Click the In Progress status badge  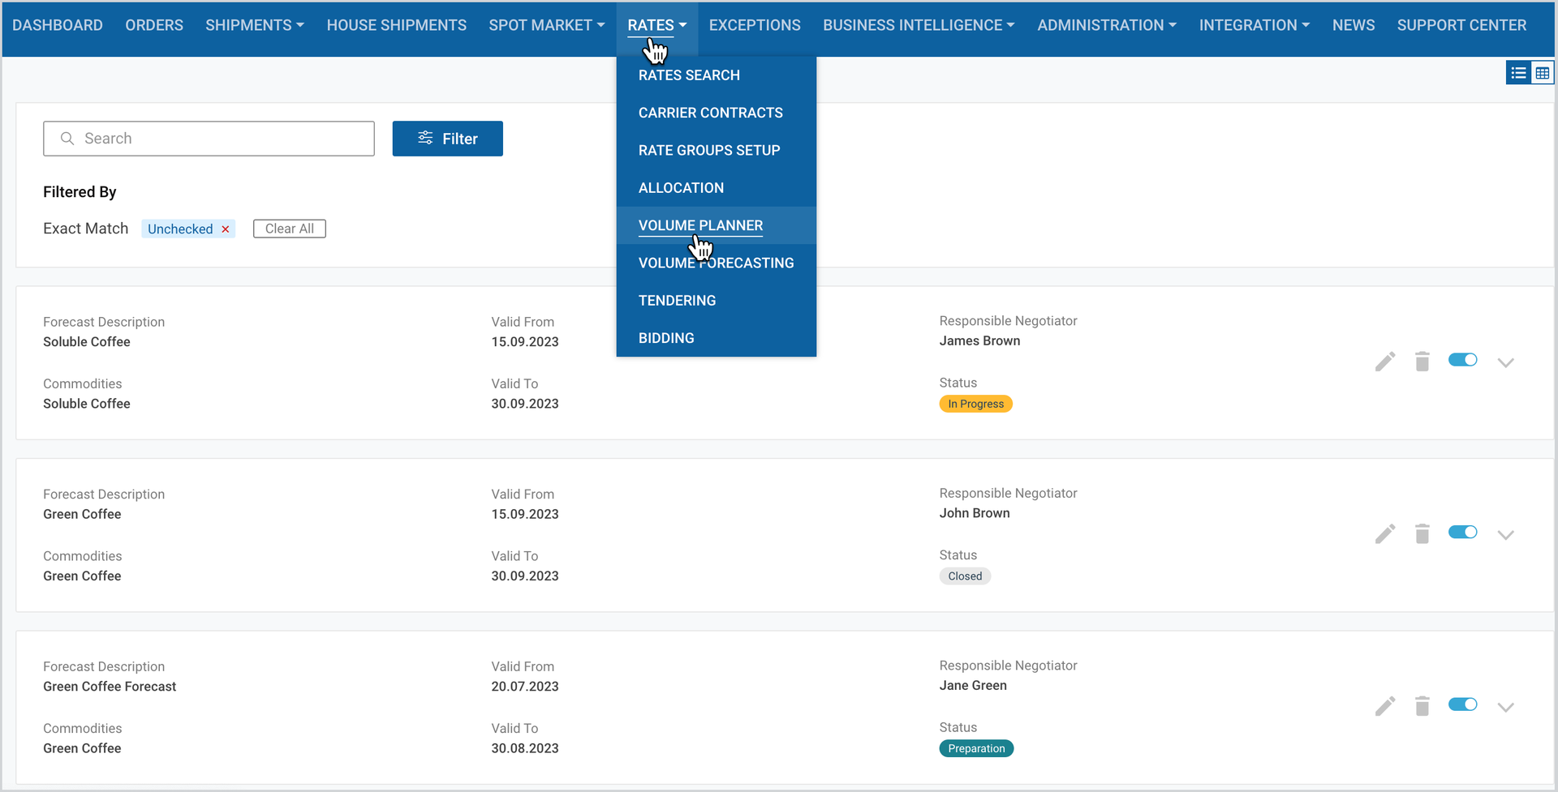coord(975,404)
